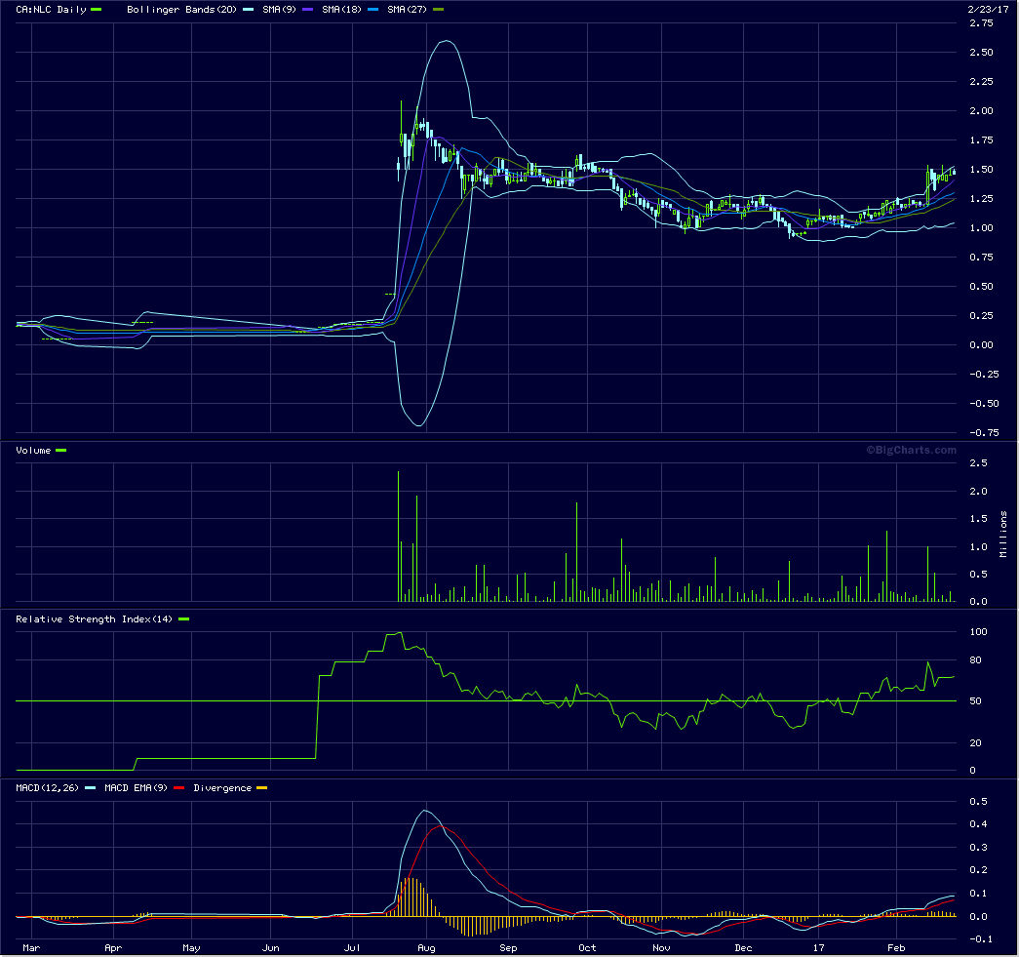Viewport: 1019px width, 957px height.
Task: Click the 2/23/17 date label
Action: 989,9
